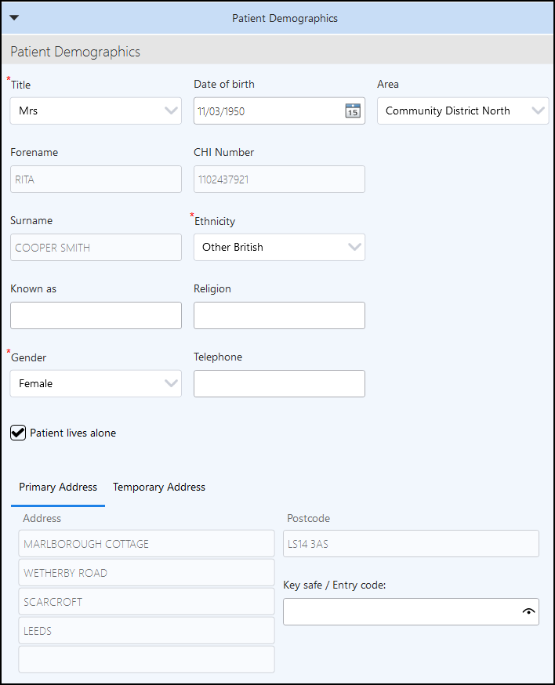Click the Surname field COOPER SMITH
This screenshot has height=685, width=555.
tap(96, 247)
